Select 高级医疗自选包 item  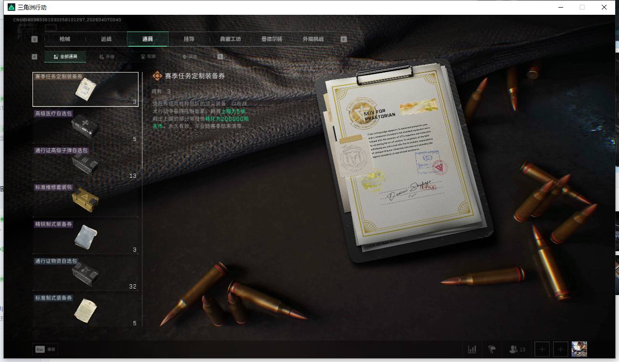85,126
